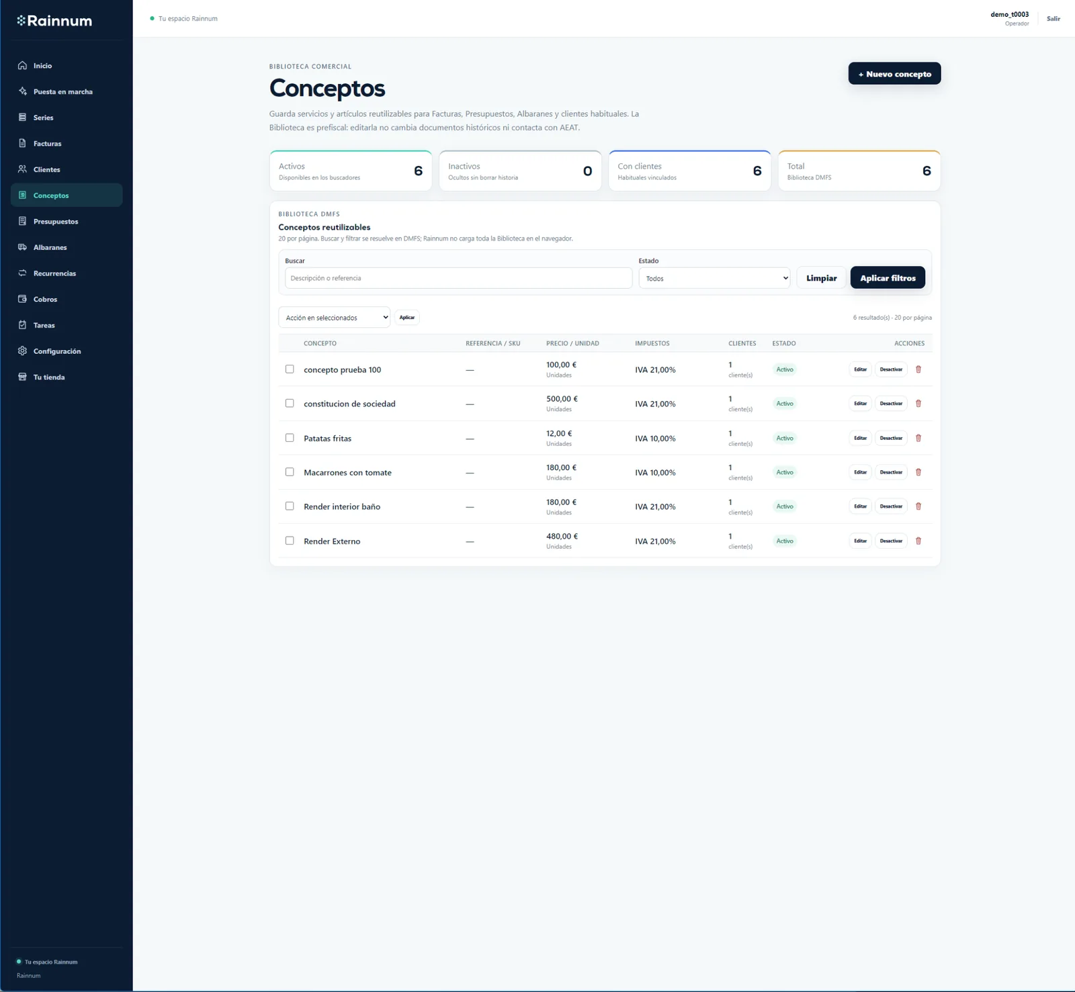
Task: Click the Activos summary card
Action: (351, 171)
